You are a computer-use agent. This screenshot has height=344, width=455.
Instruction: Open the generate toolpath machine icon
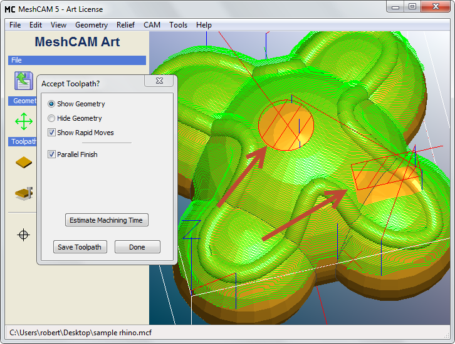point(24,193)
